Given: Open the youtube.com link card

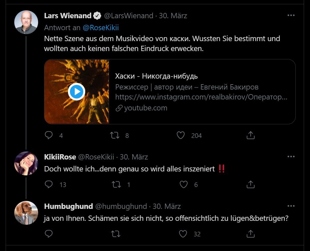Looking at the screenshot, I should pos(202,92).
